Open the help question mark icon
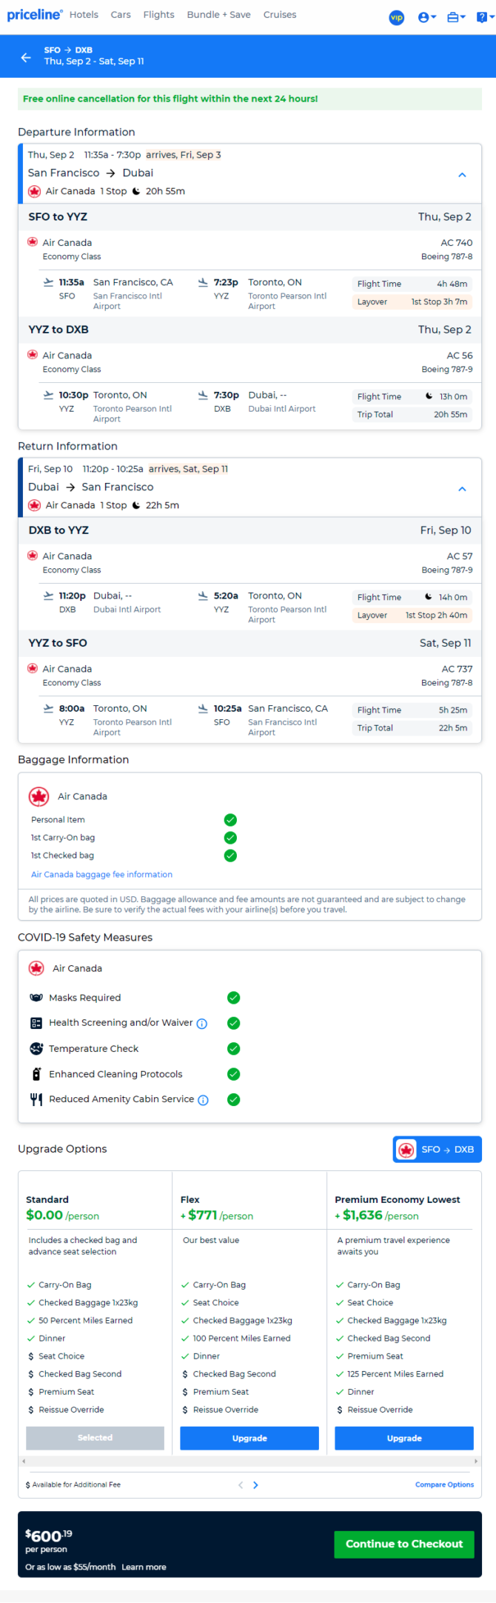 coord(483,17)
